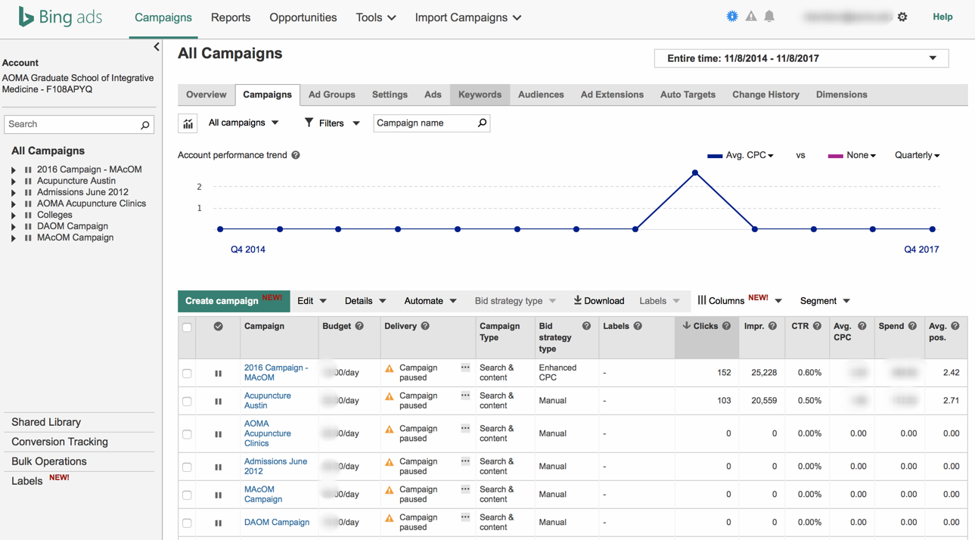The height and width of the screenshot is (540, 975).
Task: Open Conversion Tracking in sidebar
Action: (60, 442)
